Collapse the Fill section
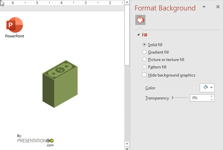 138,35
